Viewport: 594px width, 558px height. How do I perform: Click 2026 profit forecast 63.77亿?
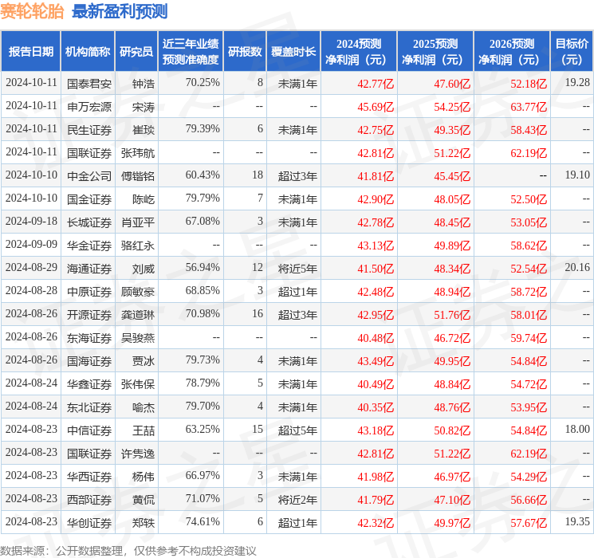tap(529, 107)
